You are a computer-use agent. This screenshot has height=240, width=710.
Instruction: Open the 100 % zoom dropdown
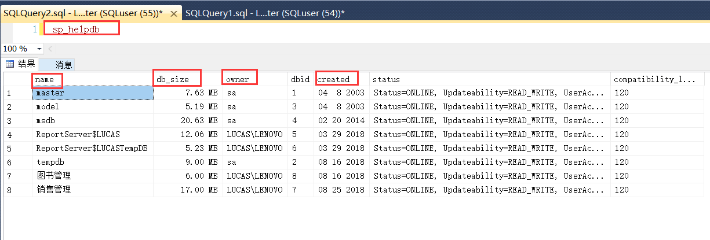point(39,49)
